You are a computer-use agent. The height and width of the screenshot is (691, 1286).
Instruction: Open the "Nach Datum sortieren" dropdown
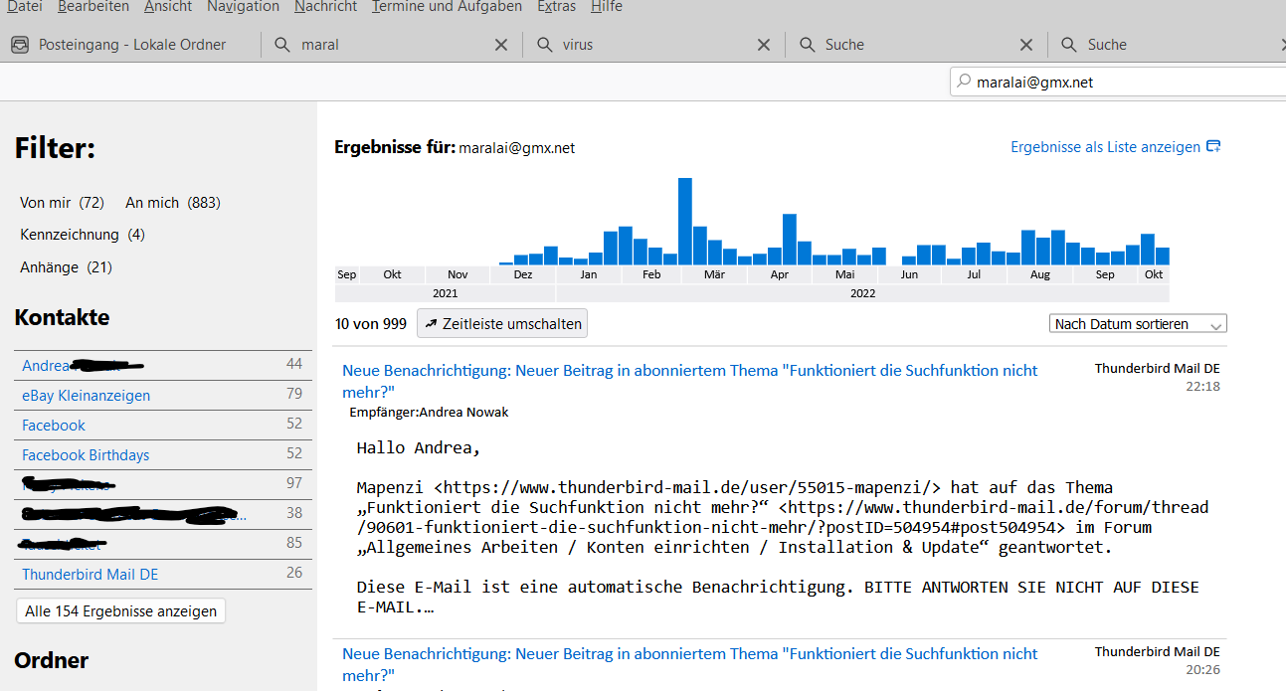1138,324
